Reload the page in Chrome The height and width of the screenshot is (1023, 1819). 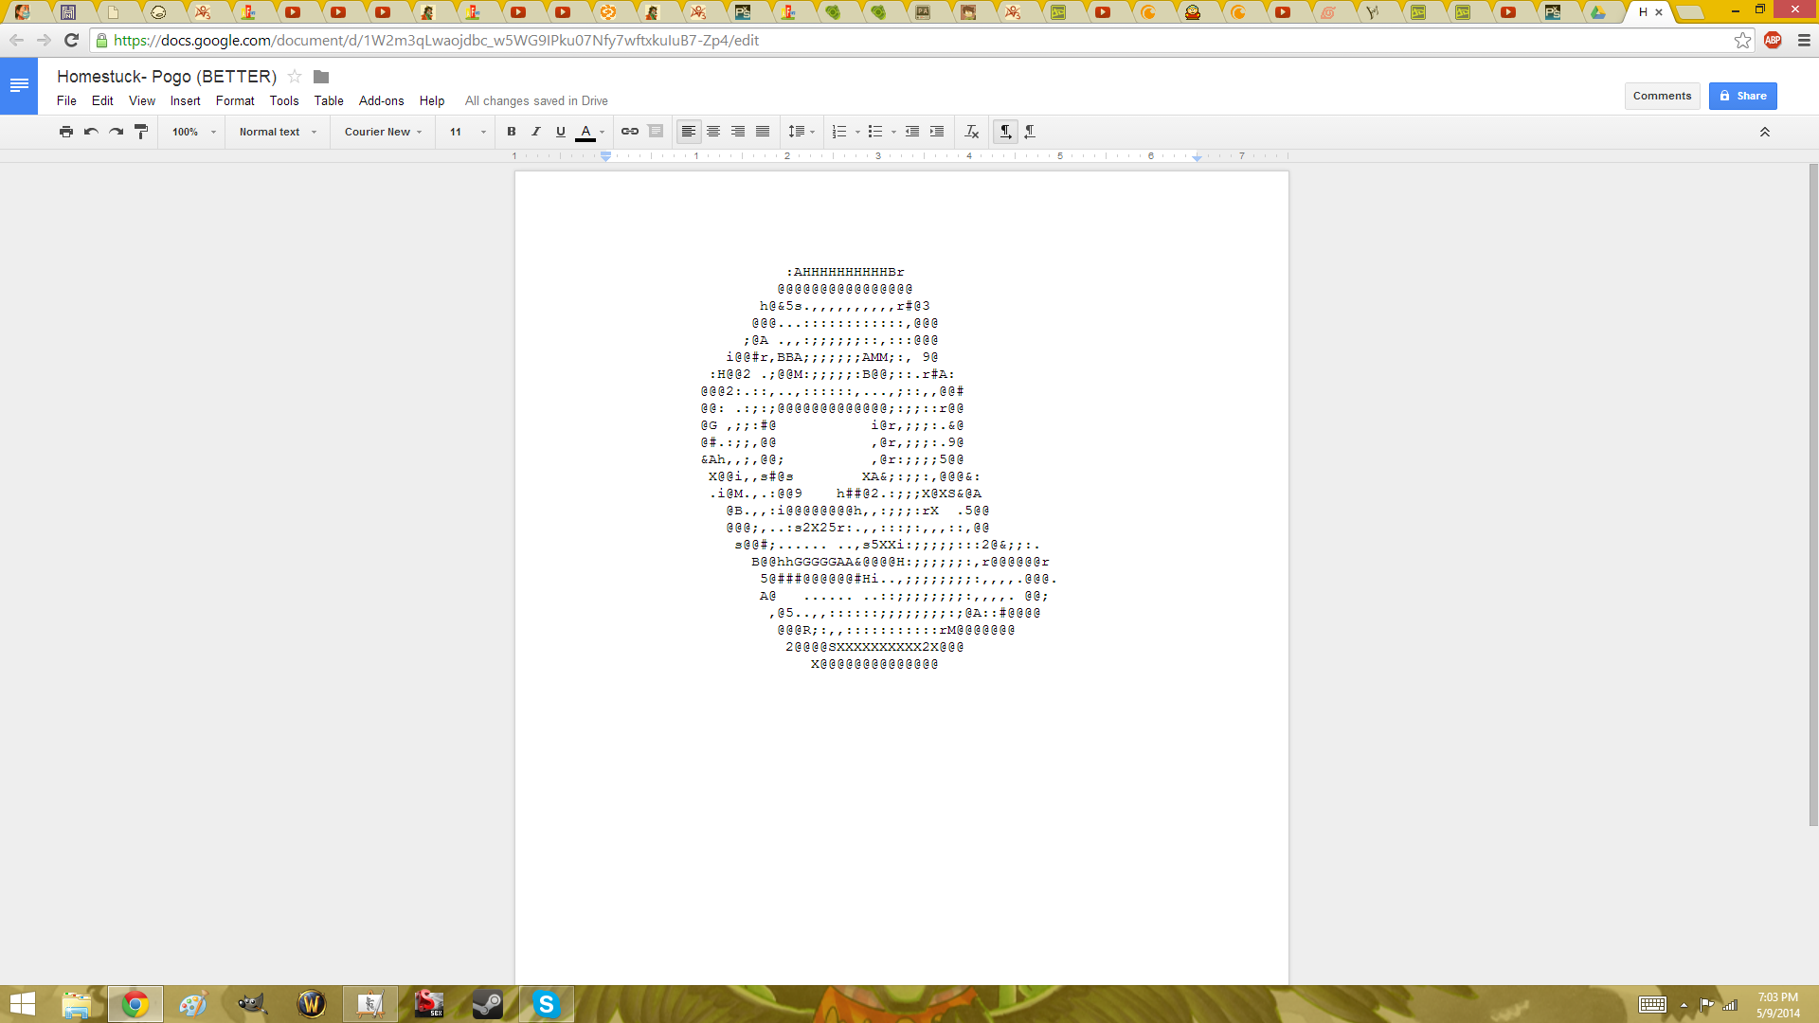click(71, 40)
